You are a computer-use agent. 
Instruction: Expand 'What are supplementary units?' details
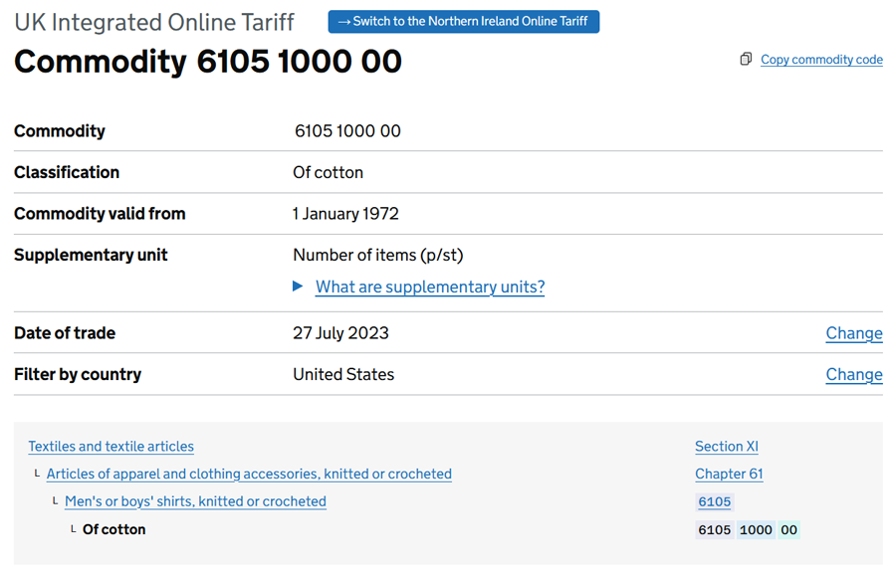(x=430, y=288)
